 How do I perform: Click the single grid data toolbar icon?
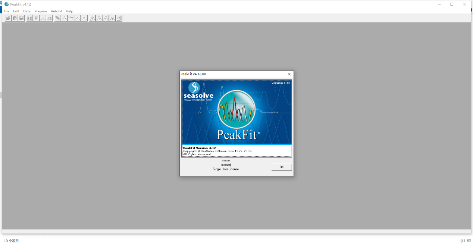[37, 18]
